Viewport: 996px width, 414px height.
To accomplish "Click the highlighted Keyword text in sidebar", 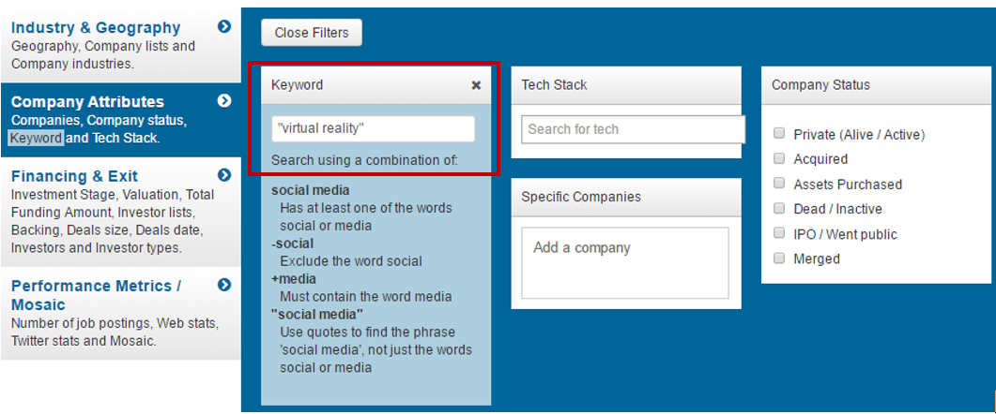I will [x=36, y=139].
